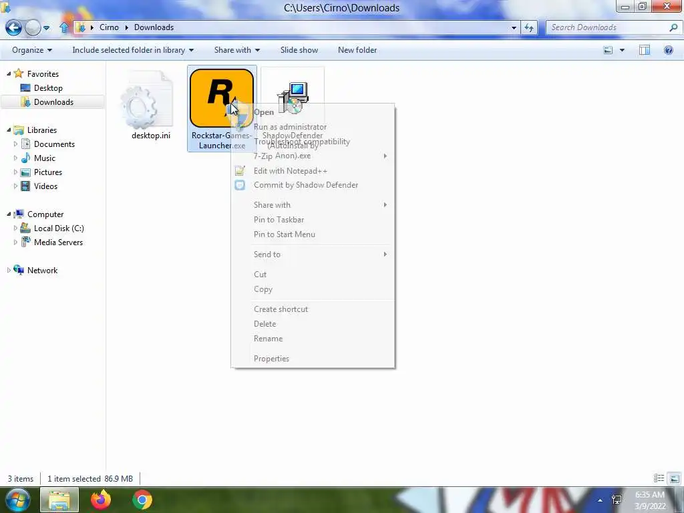This screenshot has height=513, width=684.
Task: Choose Troubleshoot compatibility
Action: tap(313, 142)
